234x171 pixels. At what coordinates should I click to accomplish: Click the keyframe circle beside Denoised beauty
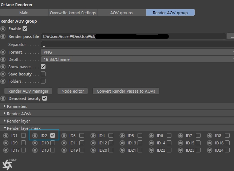pos(3,98)
